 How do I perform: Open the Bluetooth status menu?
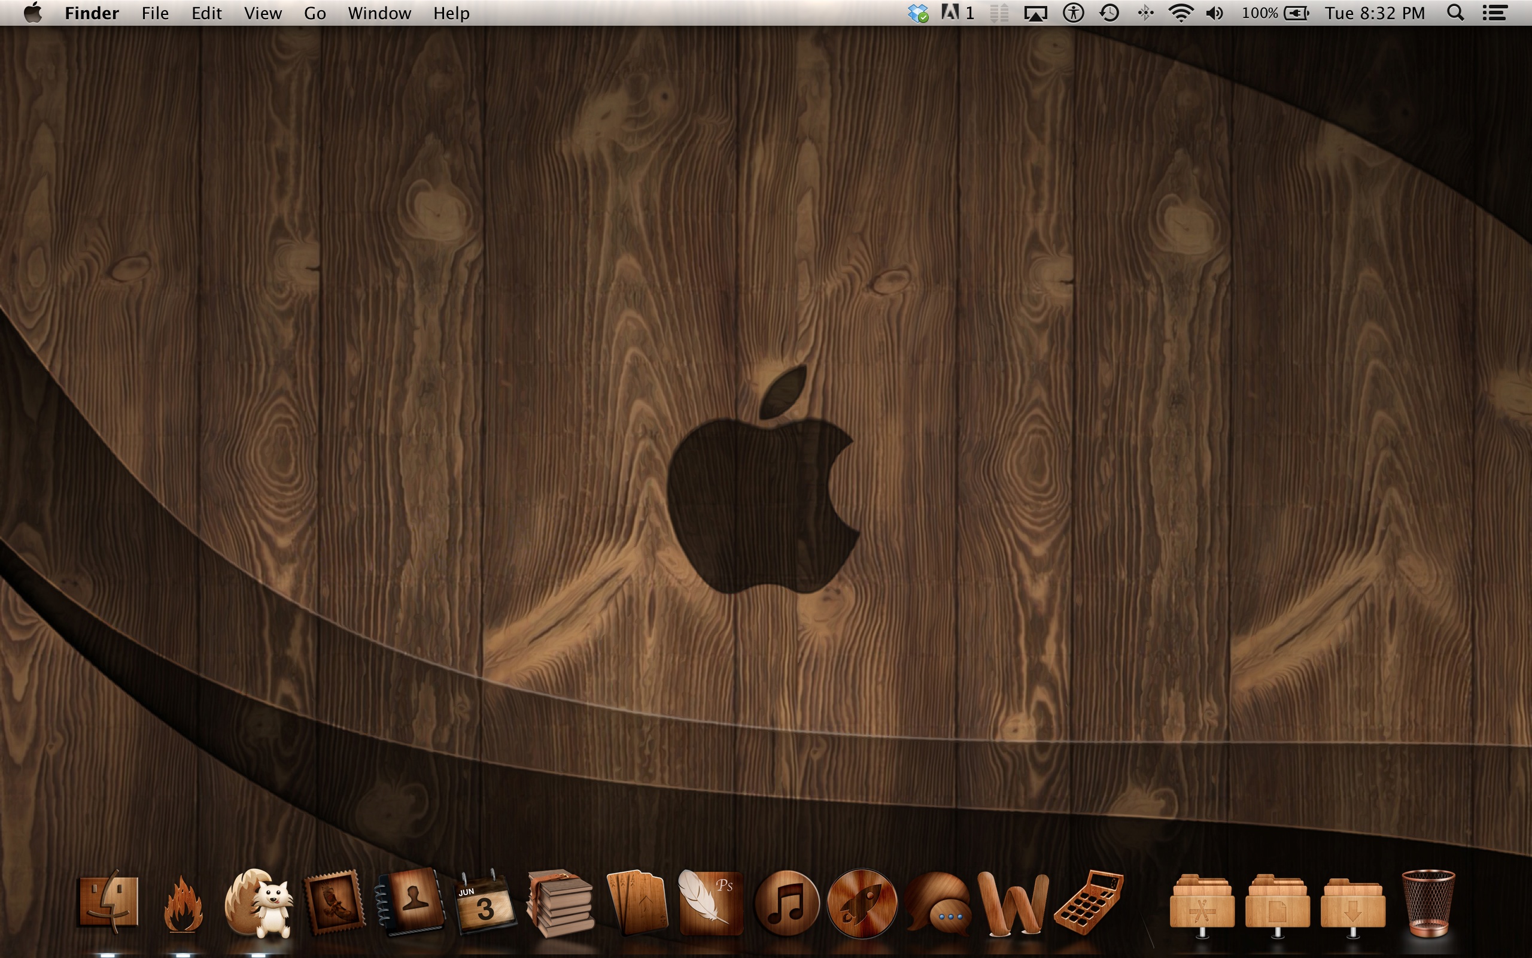(x=1145, y=13)
